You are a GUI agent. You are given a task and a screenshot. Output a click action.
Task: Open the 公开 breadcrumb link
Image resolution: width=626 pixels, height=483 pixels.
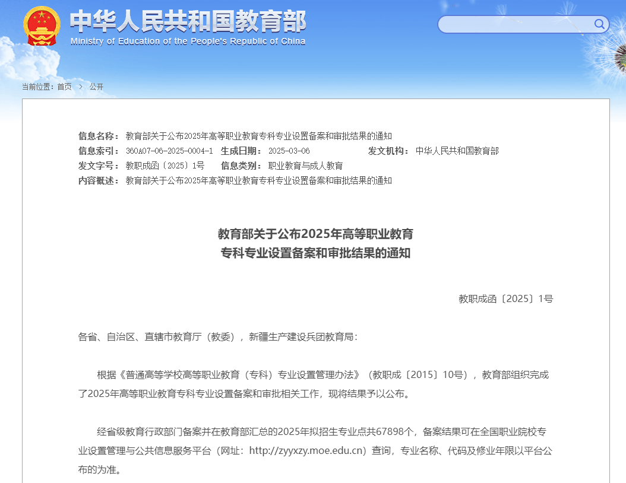click(x=96, y=87)
